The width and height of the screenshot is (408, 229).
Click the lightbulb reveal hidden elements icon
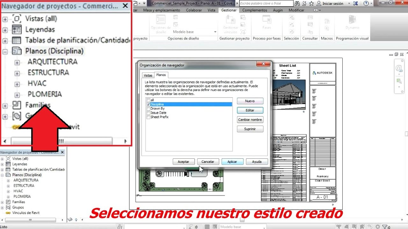click(77, 220)
